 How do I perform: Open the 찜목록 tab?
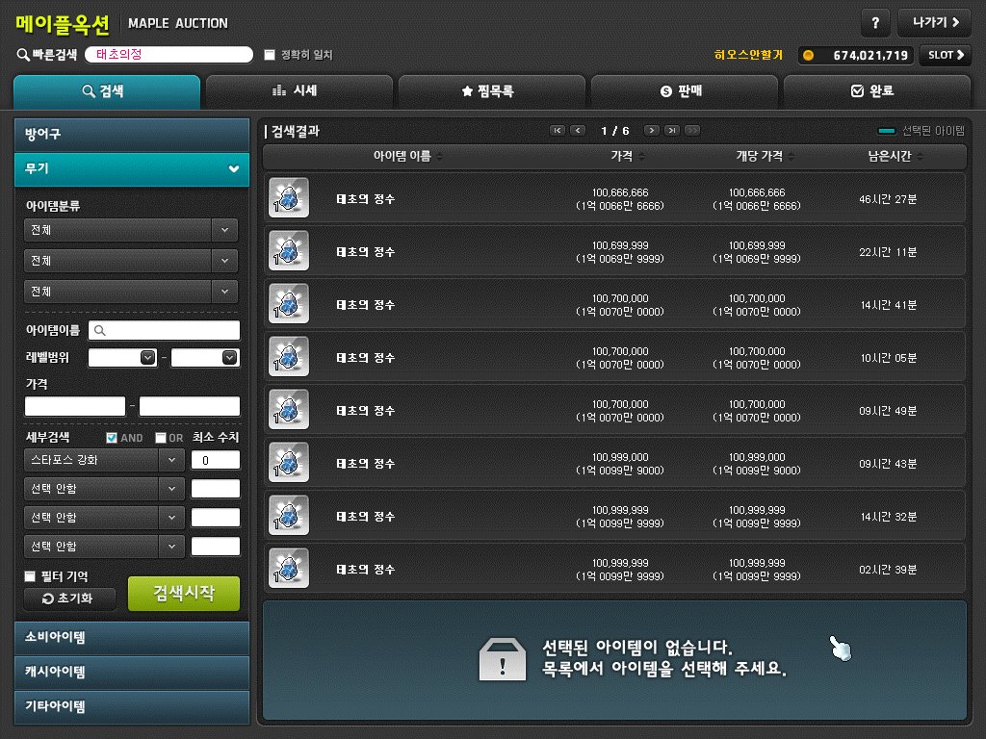pyautogui.click(x=492, y=91)
